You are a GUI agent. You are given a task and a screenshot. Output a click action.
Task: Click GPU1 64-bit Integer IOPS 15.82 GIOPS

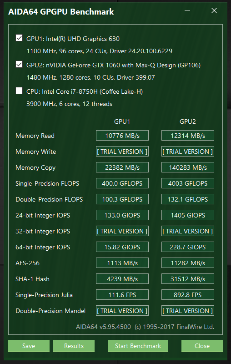click(x=122, y=247)
